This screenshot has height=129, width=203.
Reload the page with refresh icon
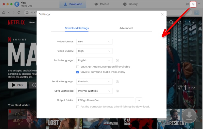(x=19, y=12)
